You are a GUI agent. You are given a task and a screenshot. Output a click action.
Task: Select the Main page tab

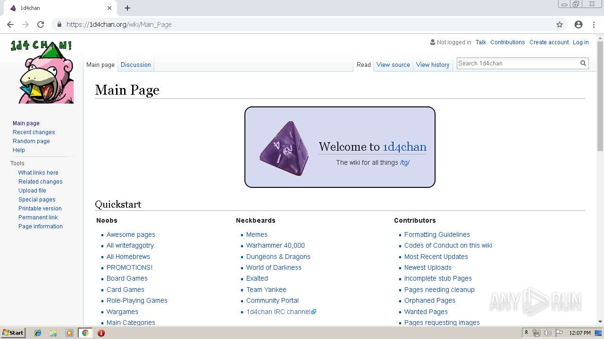coord(101,65)
